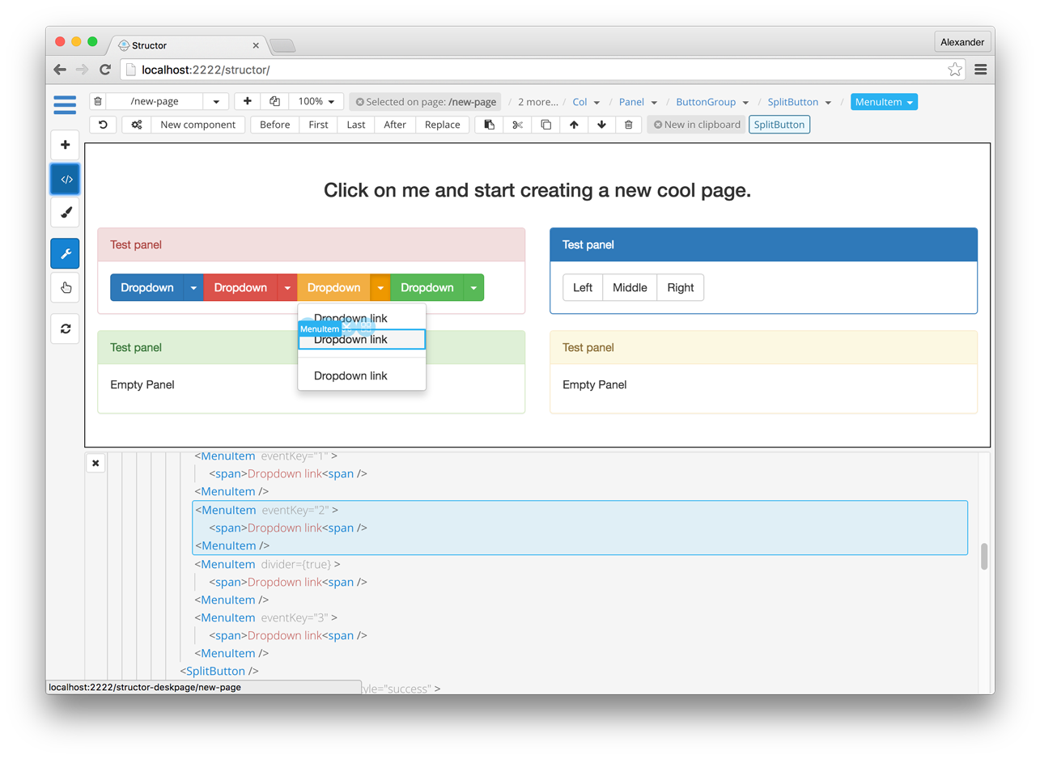The width and height of the screenshot is (1040, 759).
Task: Add a new page with the plus icon
Action: pos(248,101)
